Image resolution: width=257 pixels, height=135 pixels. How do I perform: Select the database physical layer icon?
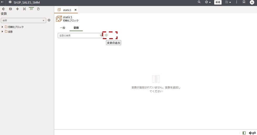point(10,9)
